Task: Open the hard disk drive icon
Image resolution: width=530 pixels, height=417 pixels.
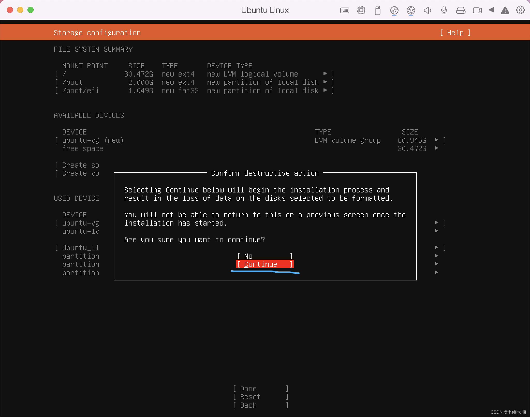Action: [460, 10]
